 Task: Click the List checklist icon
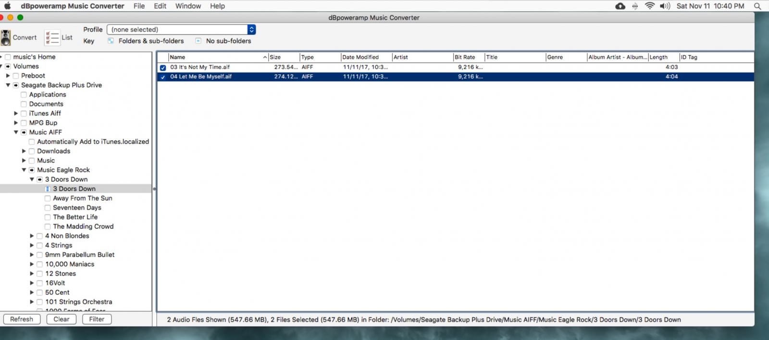click(52, 37)
